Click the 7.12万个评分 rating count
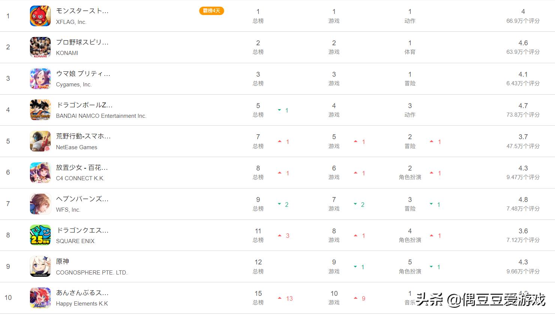The width and height of the screenshot is (555, 316). (x=523, y=240)
